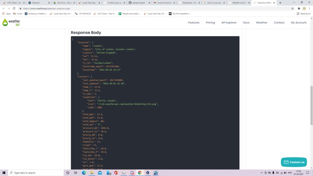Switch to the kanban board tab
Screen dimensions: 313x176
point(139,3)
